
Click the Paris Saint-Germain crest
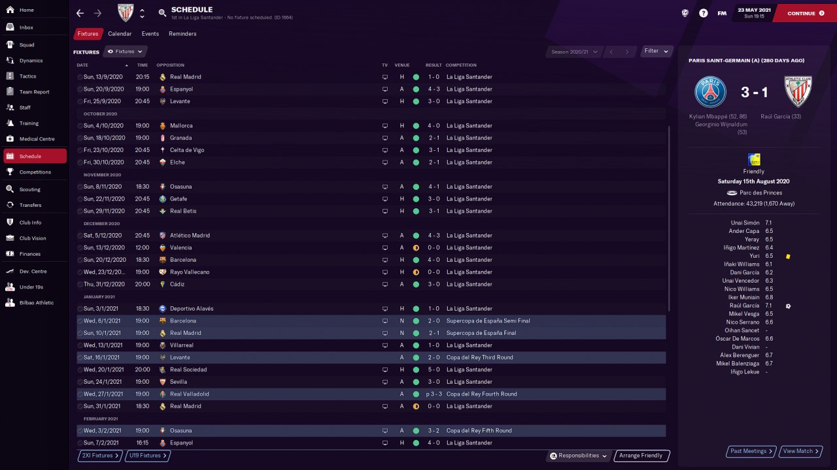click(x=711, y=92)
